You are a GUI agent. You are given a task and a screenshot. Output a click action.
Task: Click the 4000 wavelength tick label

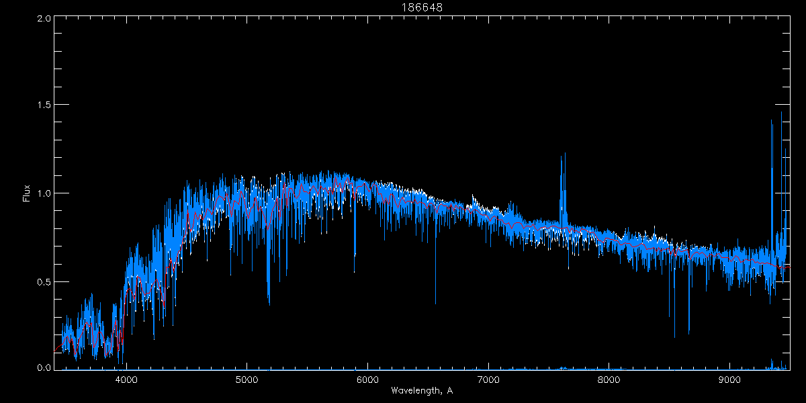(x=126, y=379)
